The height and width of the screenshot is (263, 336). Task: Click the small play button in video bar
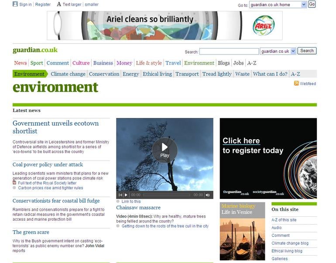click(x=126, y=195)
